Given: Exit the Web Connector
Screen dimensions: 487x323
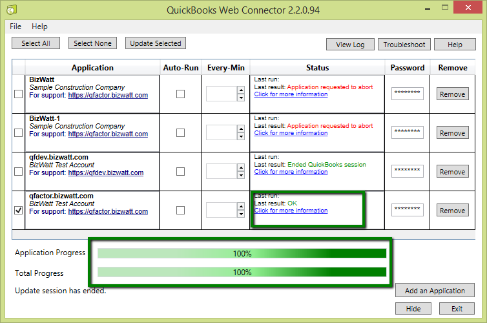Looking at the screenshot, I should pyautogui.click(x=457, y=309).
